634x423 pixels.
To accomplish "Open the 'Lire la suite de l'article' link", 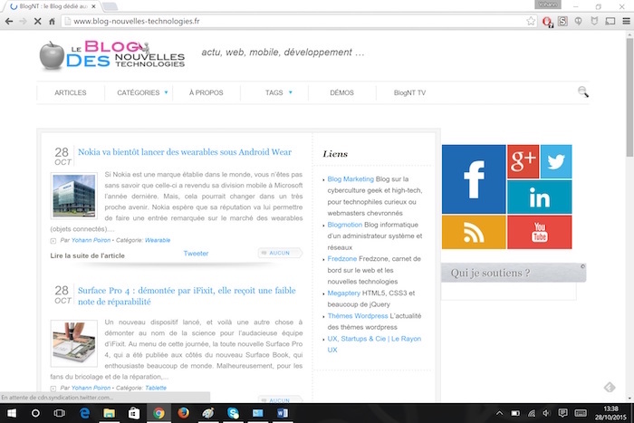I will click(88, 255).
